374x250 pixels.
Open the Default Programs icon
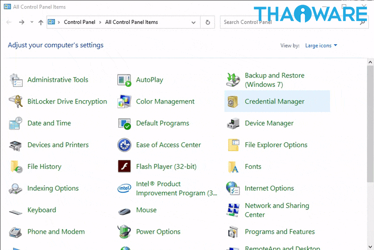pyautogui.click(x=124, y=123)
